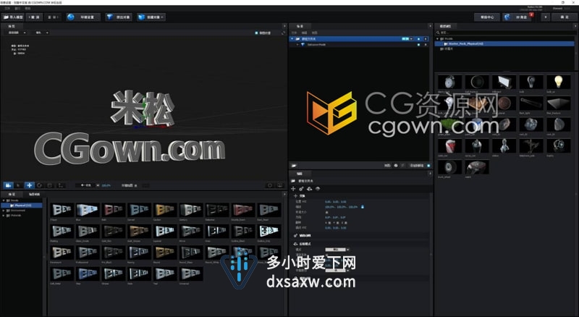The height and width of the screenshot is (317, 579).
Task: Click the third icon in Edit panel icon row
Action: (310, 188)
